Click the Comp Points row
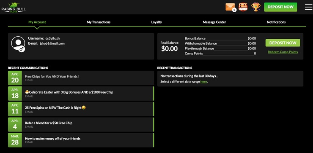Image resolution: width=313 pixels, height=153 pixels. coord(220,54)
